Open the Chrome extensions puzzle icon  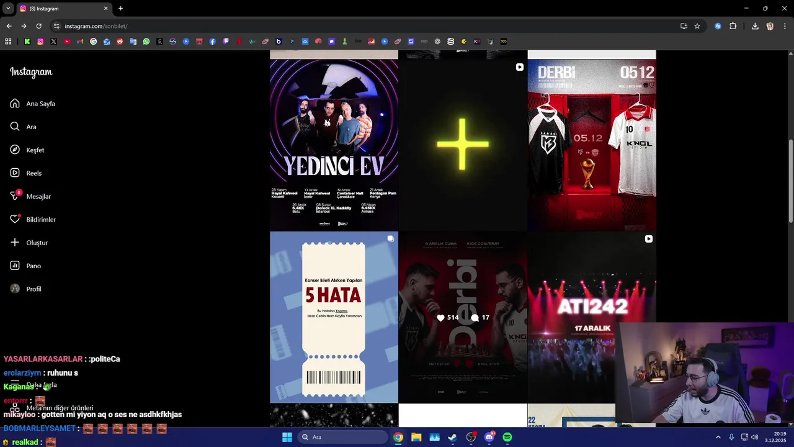(733, 26)
